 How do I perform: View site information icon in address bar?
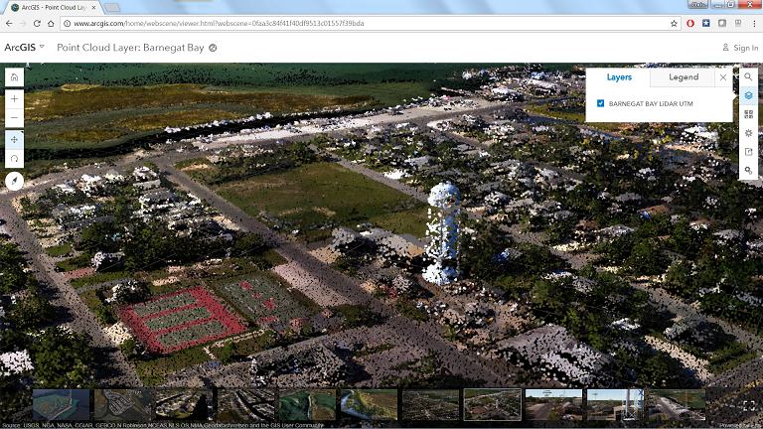point(68,24)
